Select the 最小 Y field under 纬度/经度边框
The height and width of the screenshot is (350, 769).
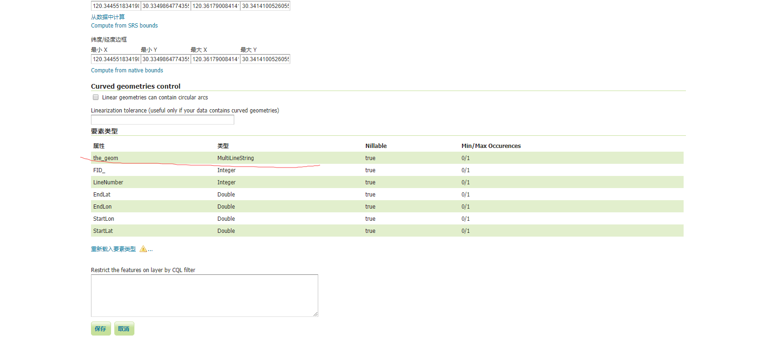(x=166, y=59)
